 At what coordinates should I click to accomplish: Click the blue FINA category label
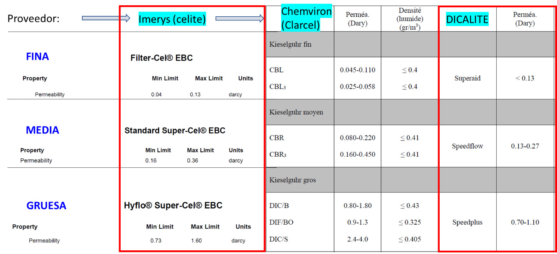pos(37,57)
